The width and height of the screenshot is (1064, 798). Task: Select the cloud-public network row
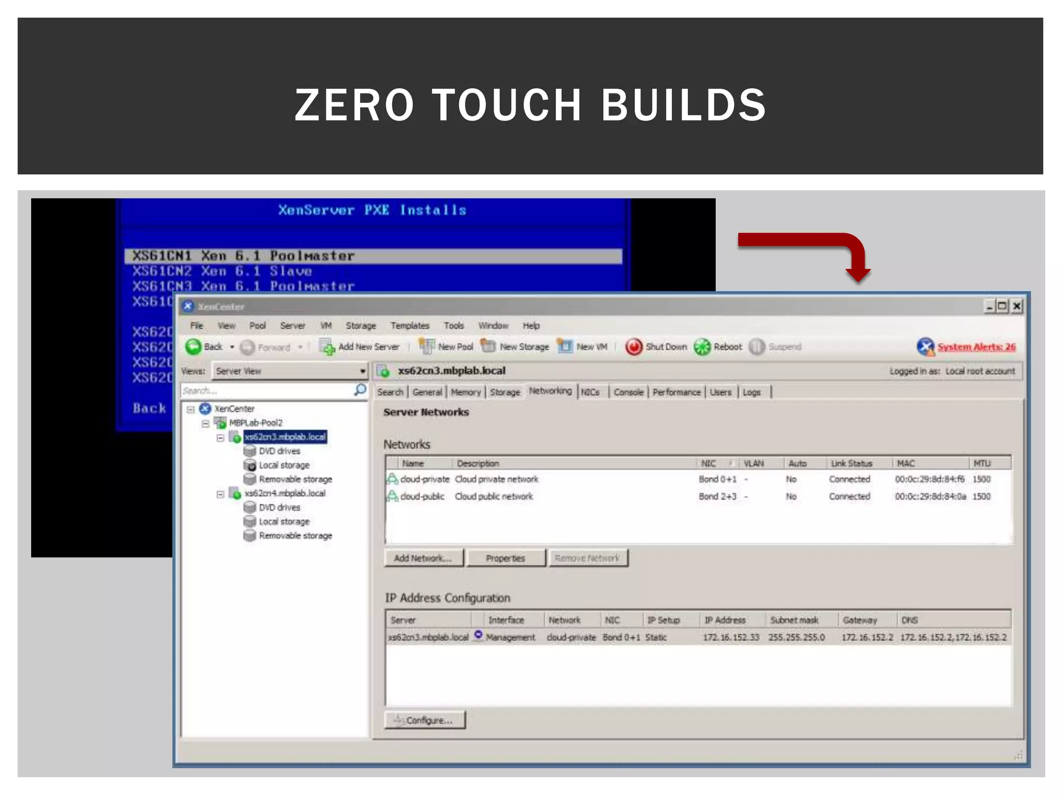tap(698, 497)
